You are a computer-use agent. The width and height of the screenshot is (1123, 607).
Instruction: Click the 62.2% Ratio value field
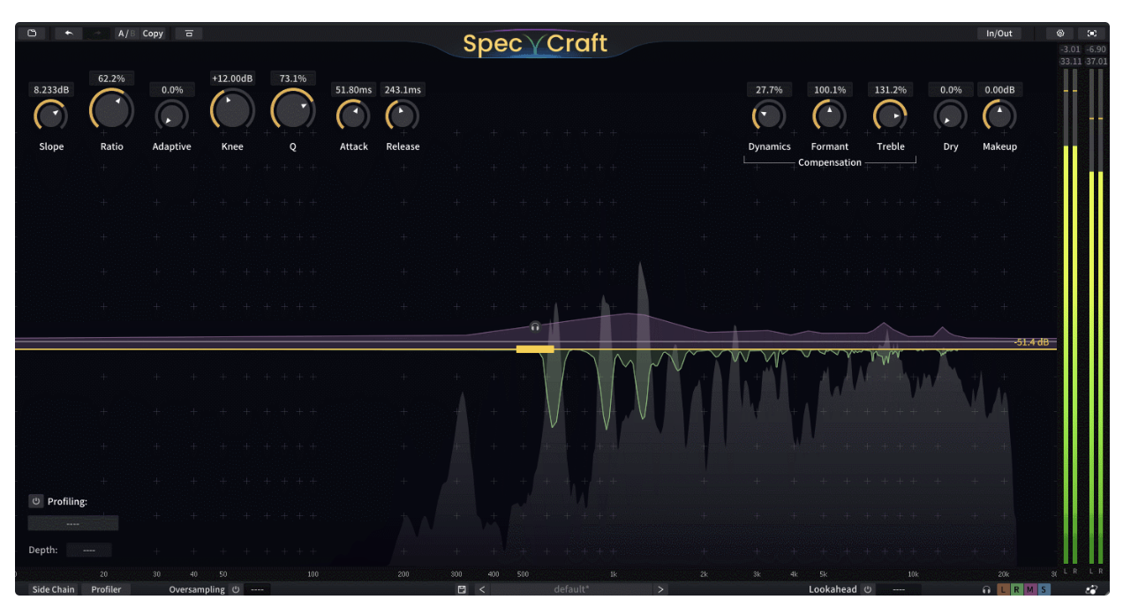tap(111, 79)
